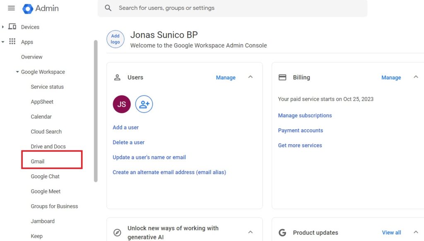Image resolution: width=424 pixels, height=241 pixels.
Task: Click the Add logo circle
Action: [x=115, y=39]
